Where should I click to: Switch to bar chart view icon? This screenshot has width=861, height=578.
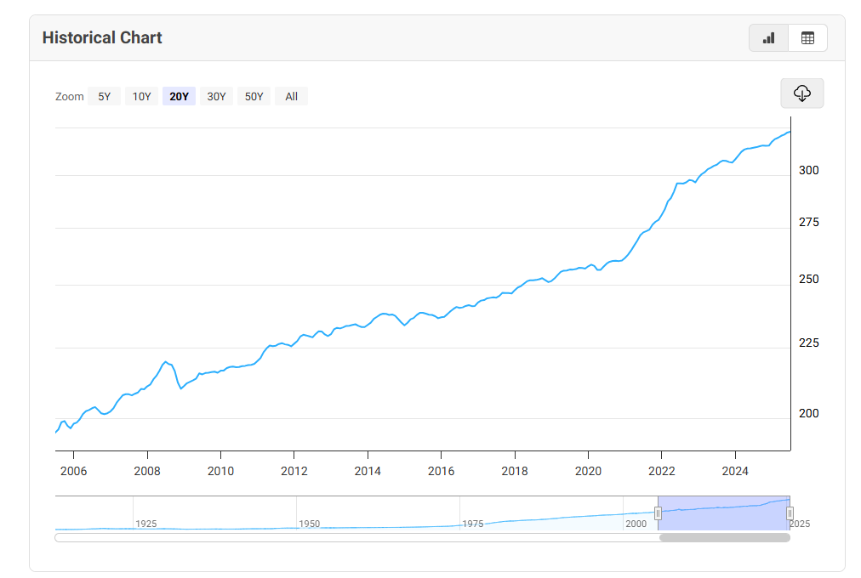click(x=769, y=38)
